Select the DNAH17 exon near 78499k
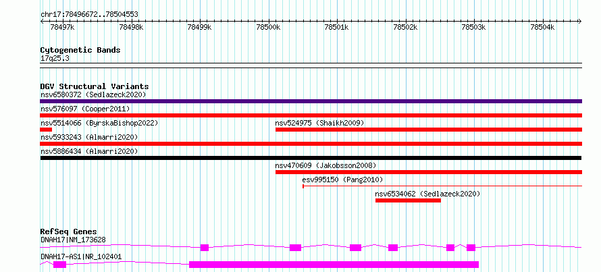This screenshot has height=272, width=601. [x=205, y=248]
